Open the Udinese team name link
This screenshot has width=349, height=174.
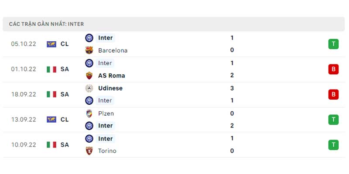pyautogui.click(x=110, y=88)
